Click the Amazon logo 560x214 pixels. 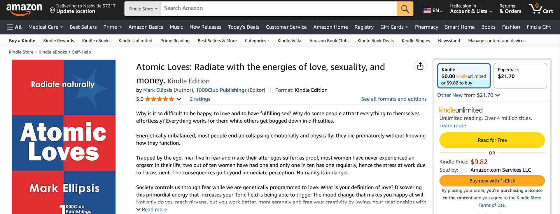[x=24, y=9]
